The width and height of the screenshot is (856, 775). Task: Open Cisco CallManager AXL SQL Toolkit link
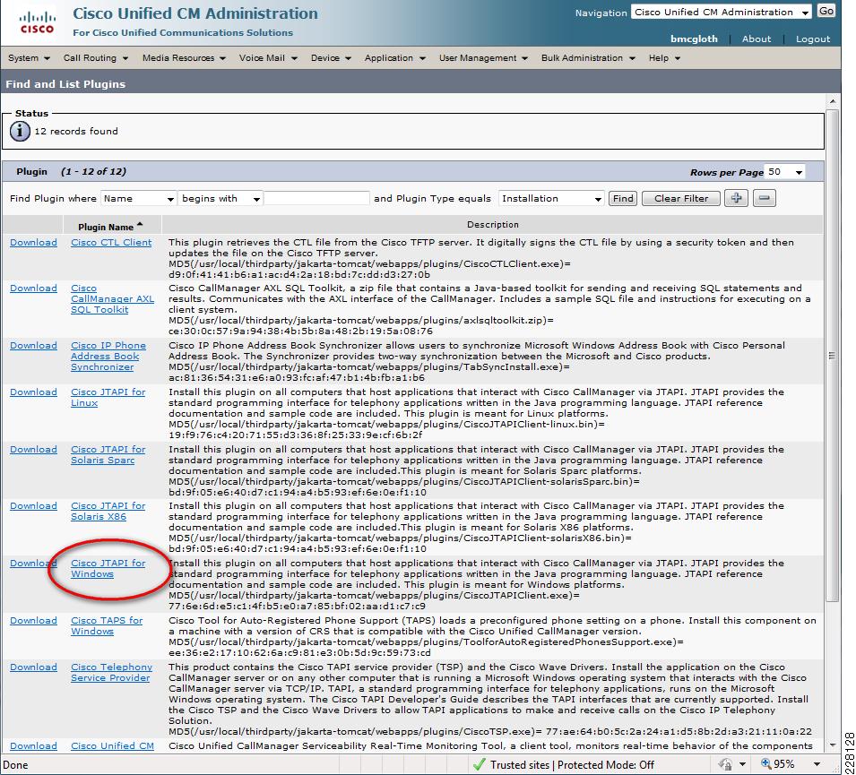click(112, 299)
